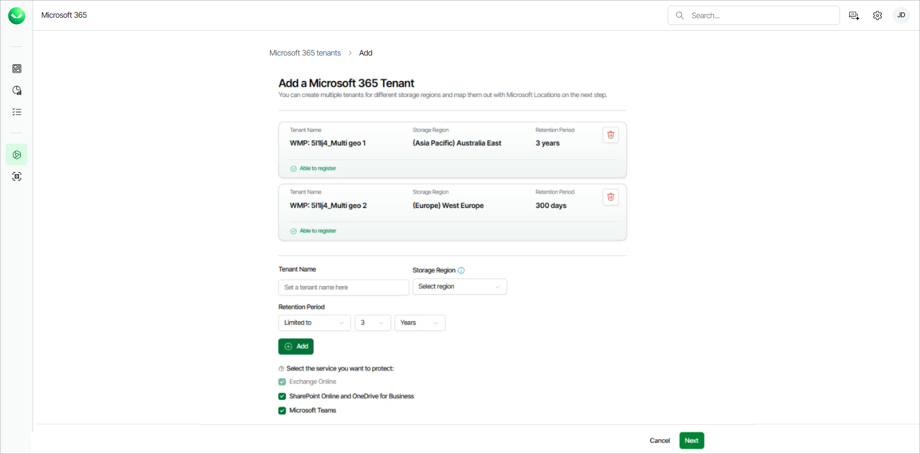Click the green Add tenant button
The image size is (920, 454).
point(296,346)
